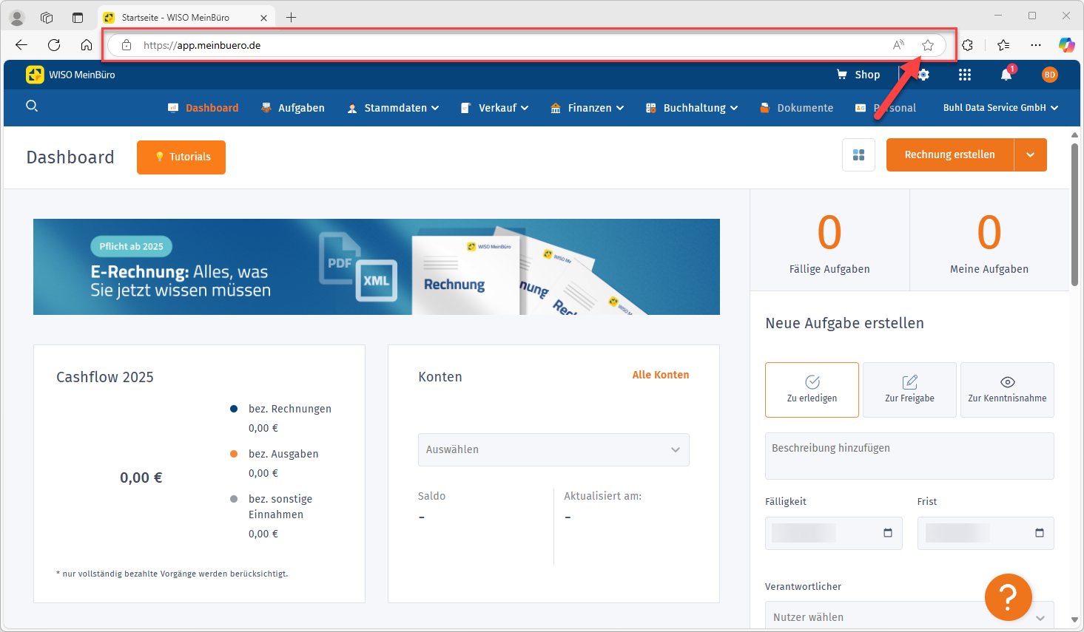Image resolution: width=1084 pixels, height=632 pixels.
Task: Open browser settings and more menu
Action: (x=1036, y=45)
